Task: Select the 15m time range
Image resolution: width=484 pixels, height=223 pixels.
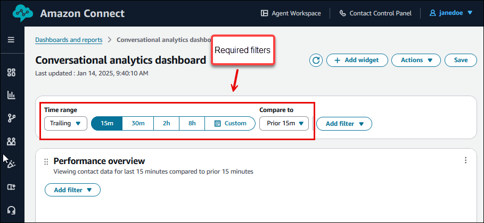Action: (x=107, y=123)
